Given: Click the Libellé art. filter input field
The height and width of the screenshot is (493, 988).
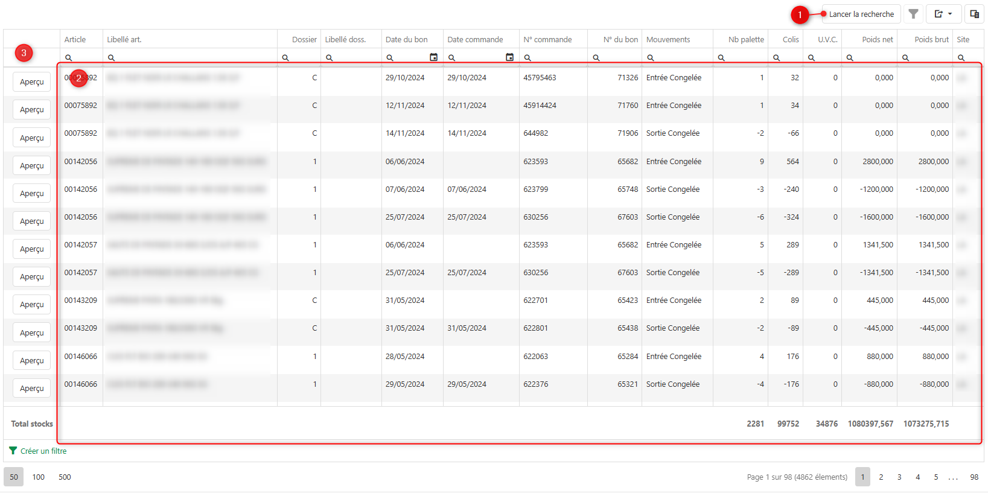Looking at the screenshot, I should 193,58.
